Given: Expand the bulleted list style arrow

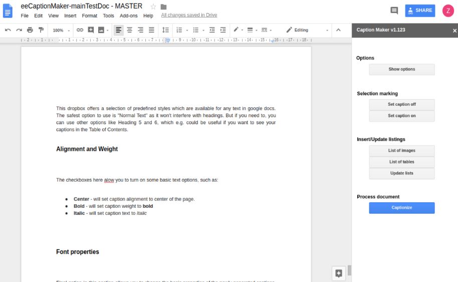Looking at the screenshot, I should point(203,31).
